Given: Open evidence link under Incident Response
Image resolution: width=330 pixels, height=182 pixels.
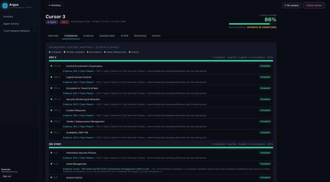Looking at the screenshot, I should pyautogui.click(x=78, y=116).
